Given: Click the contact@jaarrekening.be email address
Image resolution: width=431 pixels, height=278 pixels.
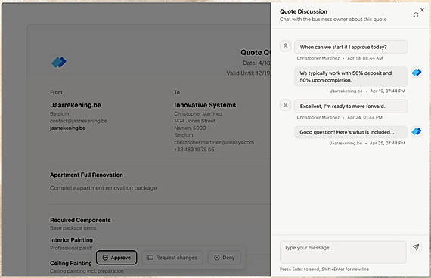Looking at the screenshot, I should click(x=79, y=121).
